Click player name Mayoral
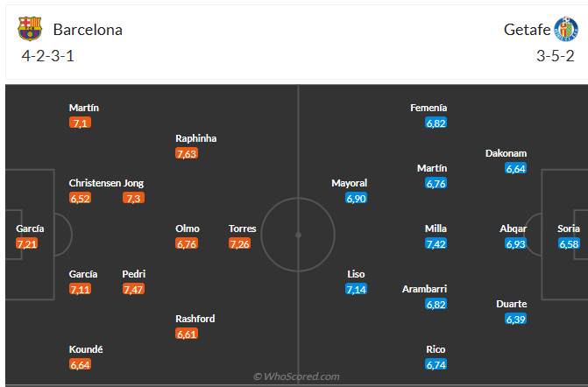The image size is (588, 387). click(x=349, y=183)
